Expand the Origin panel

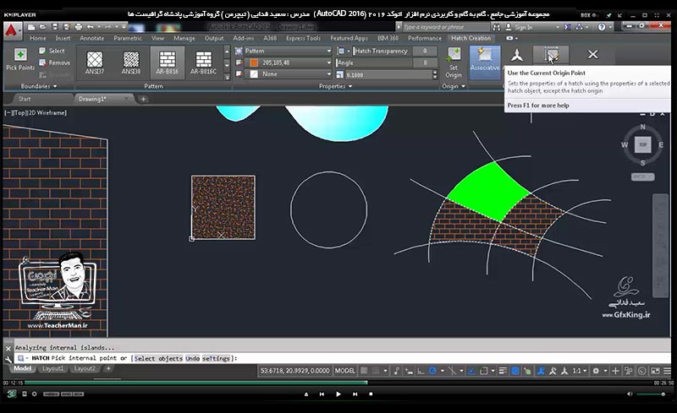[454, 86]
